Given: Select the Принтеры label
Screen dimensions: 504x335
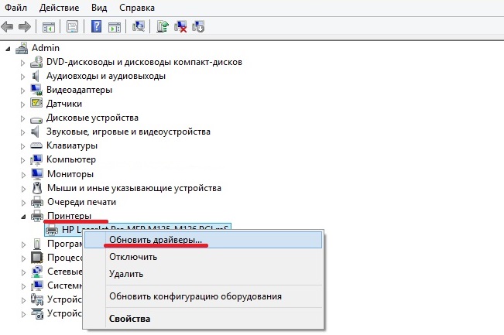Looking at the screenshot, I should (x=69, y=216).
